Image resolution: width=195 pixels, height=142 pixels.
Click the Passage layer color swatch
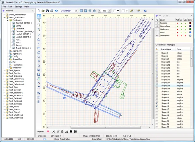point(190,23)
